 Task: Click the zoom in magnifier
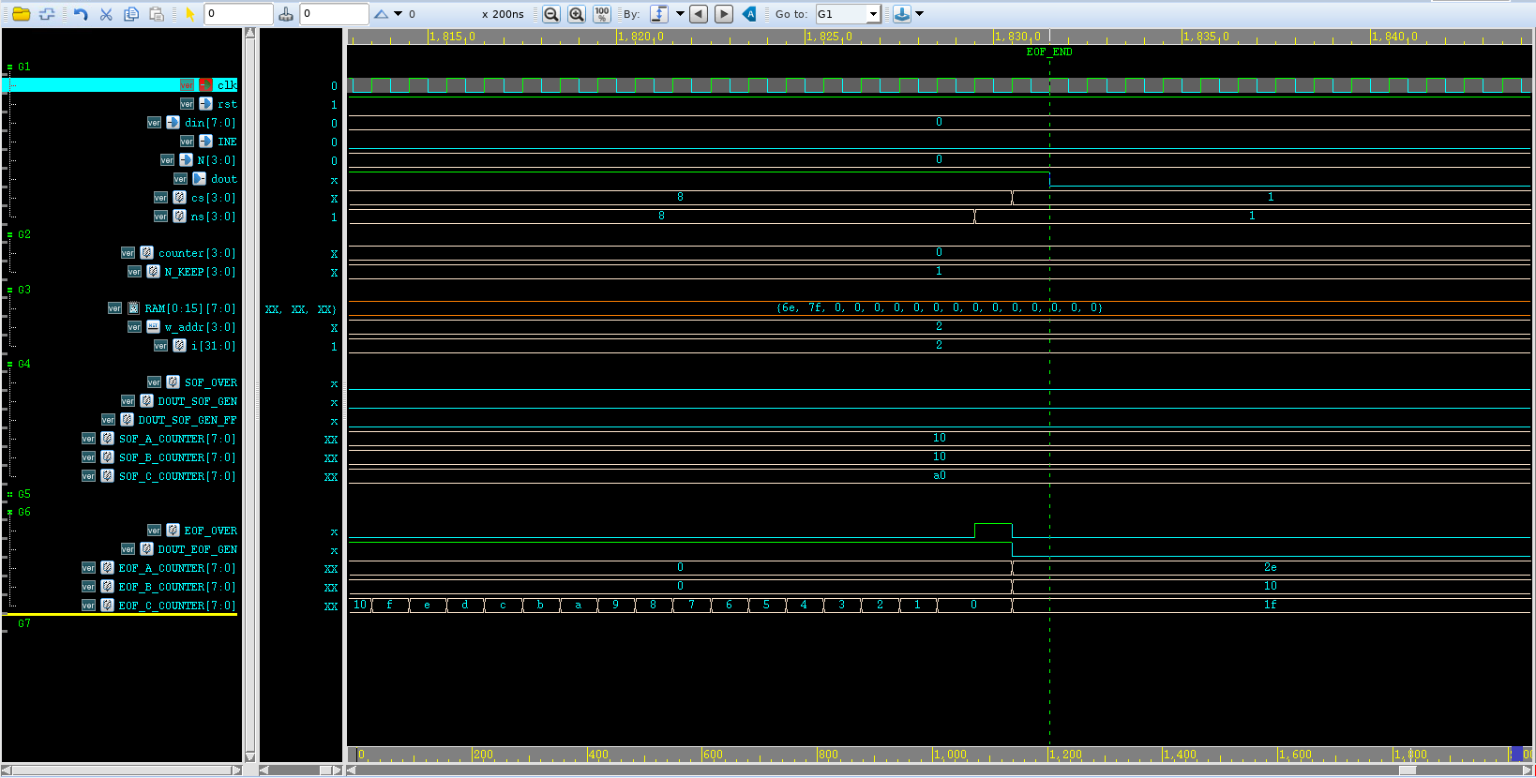tap(577, 14)
